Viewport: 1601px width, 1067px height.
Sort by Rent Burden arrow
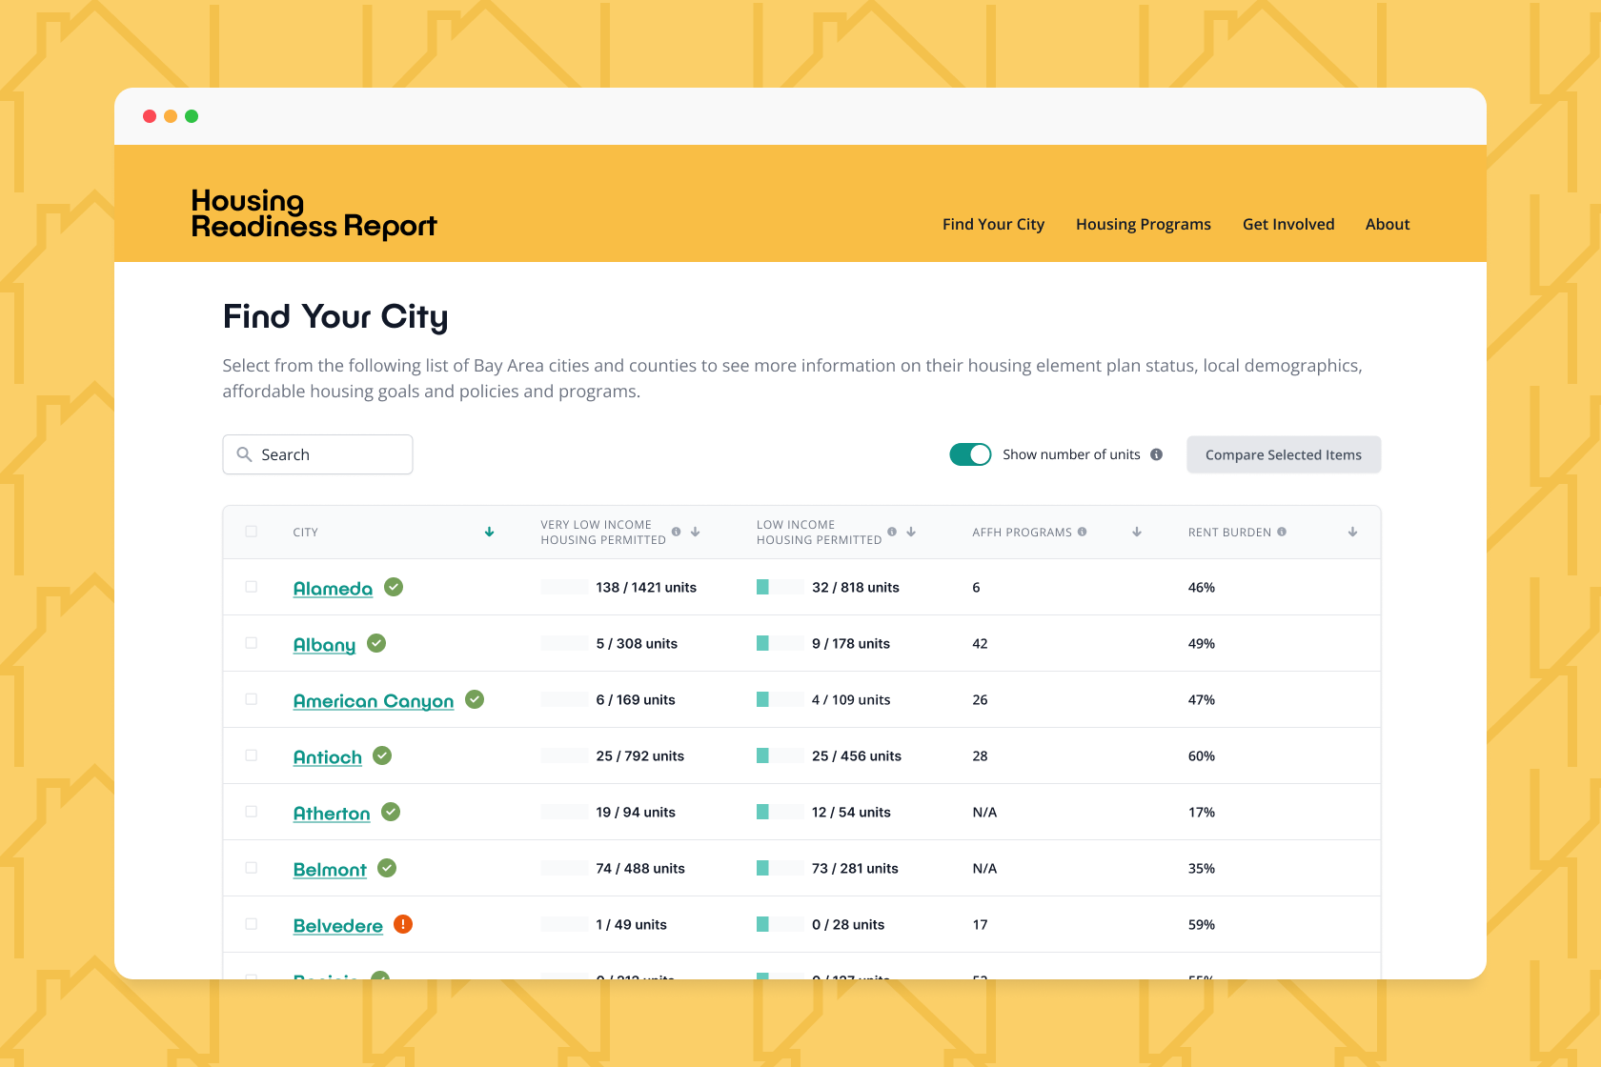tap(1352, 532)
